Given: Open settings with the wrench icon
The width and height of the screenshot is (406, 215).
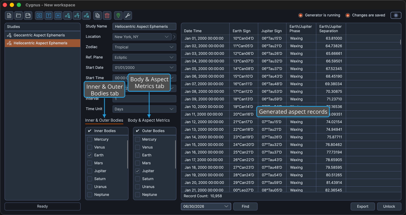Looking at the screenshot, I should click(128, 15).
